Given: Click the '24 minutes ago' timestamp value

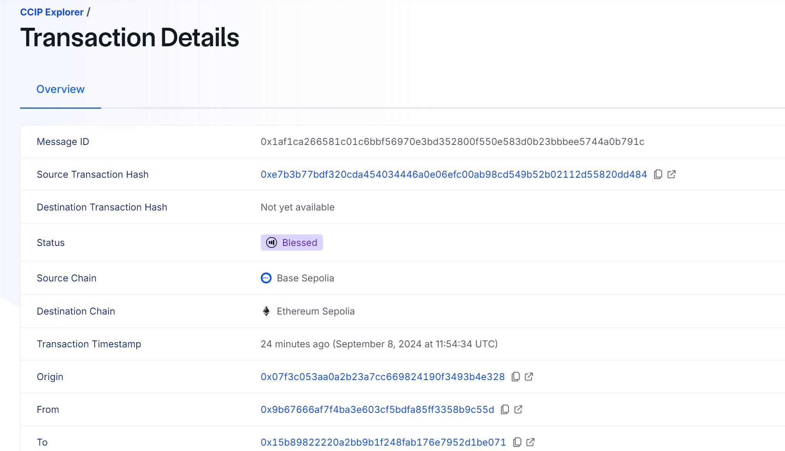Looking at the screenshot, I should coord(379,344).
